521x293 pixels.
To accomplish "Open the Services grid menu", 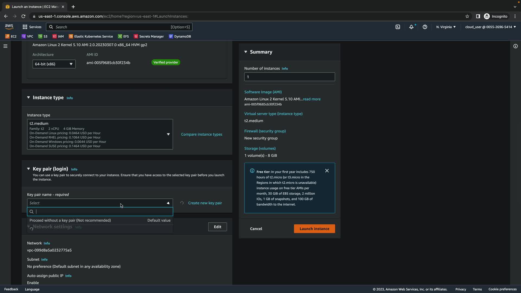I will 32,27.
